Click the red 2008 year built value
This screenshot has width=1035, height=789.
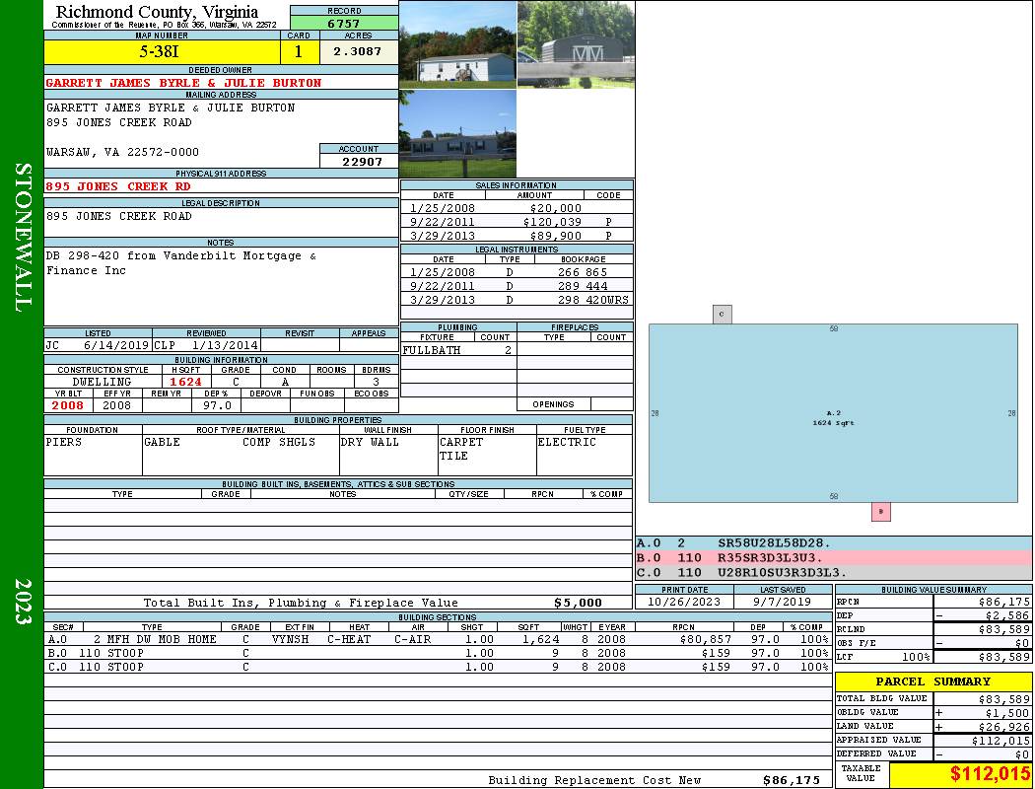point(68,405)
